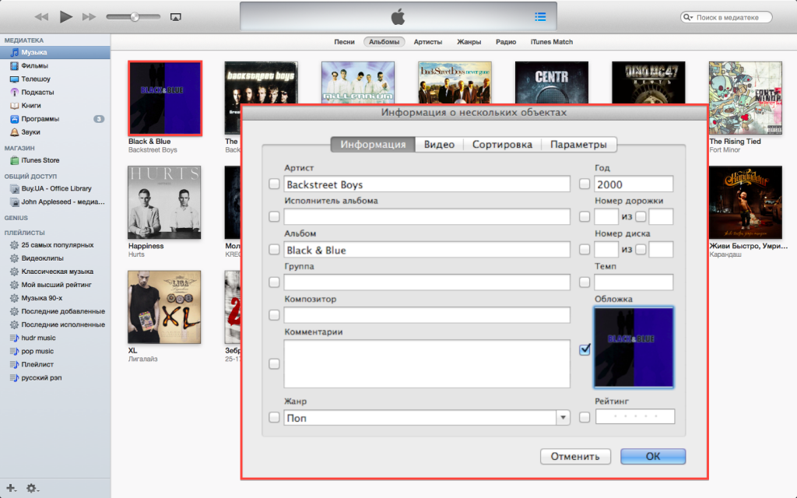The height and width of the screenshot is (498, 797).
Task: Select the Видео tab in dialog
Action: (x=439, y=144)
